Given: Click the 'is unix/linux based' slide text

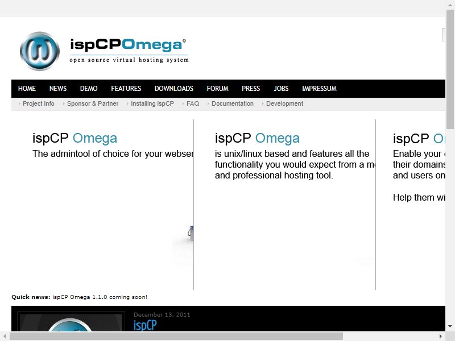Looking at the screenshot, I should pyautogui.click(x=295, y=164).
